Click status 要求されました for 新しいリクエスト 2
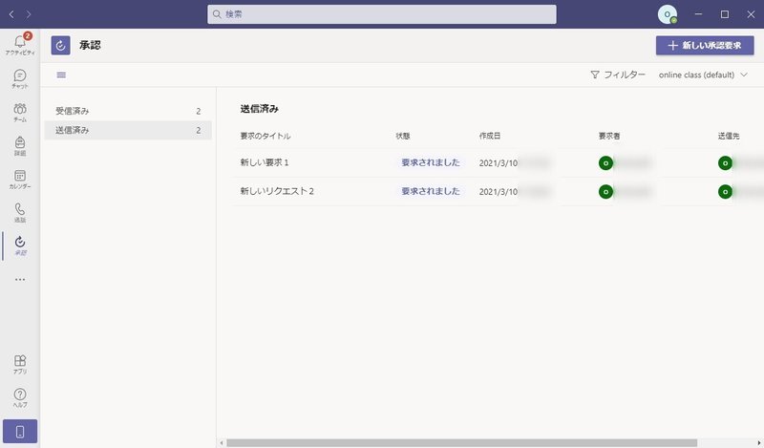The width and height of the screenshot is (764, 448). (431, 191)
